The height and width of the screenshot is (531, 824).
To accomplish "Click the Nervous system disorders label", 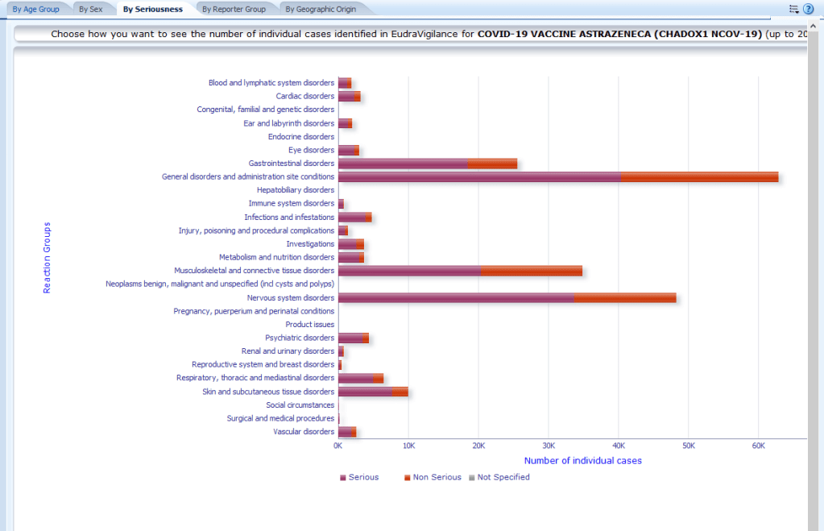I will 291,298.
